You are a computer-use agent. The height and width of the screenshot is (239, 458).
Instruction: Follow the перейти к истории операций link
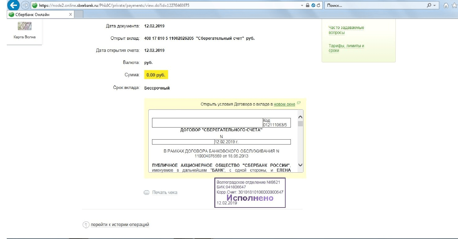click(x=120, y=224)
